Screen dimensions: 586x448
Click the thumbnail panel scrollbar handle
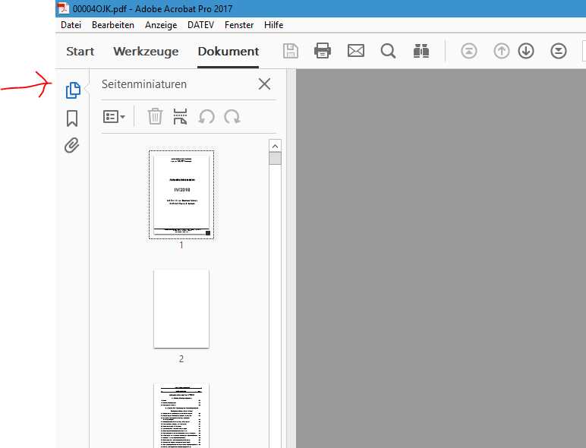pos(275,158)
